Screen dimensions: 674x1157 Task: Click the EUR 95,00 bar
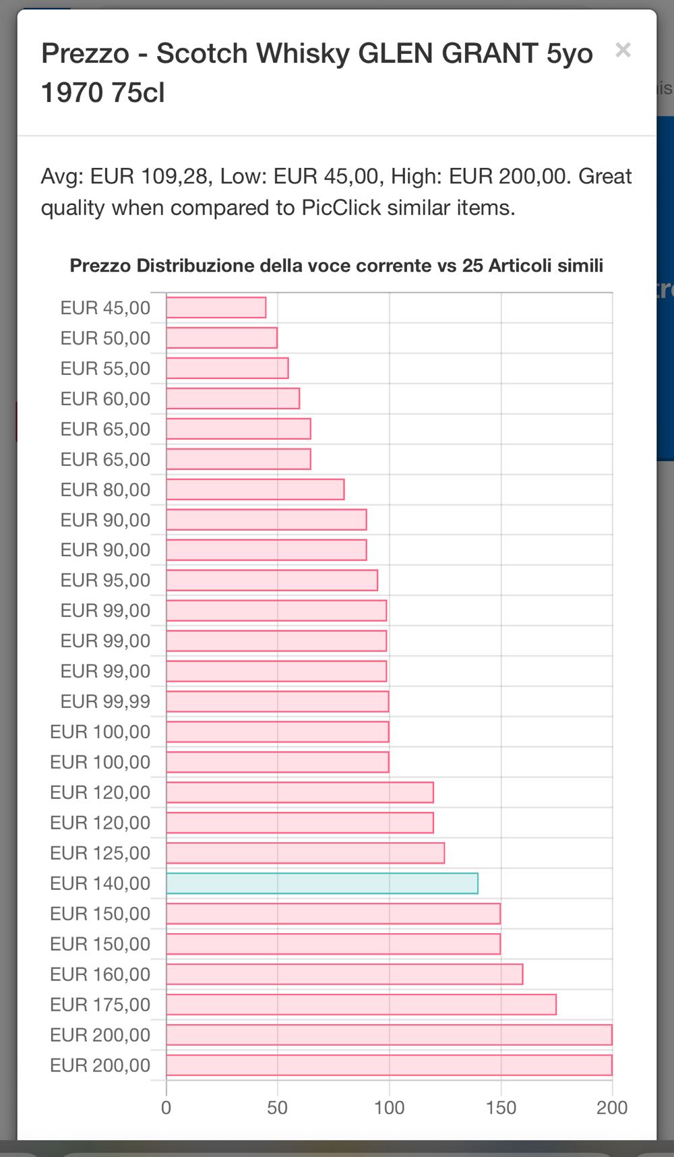(272, 580)
